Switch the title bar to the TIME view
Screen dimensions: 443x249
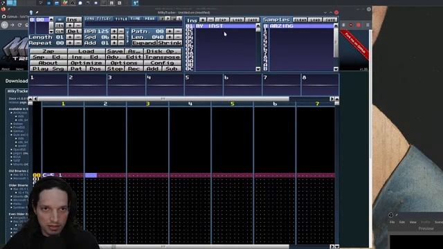click(136, 19)
